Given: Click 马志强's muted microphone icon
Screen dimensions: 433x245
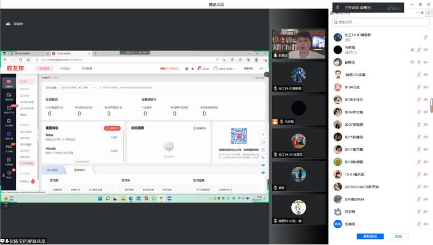Looking at the screenshot, I should click(419, 50).
